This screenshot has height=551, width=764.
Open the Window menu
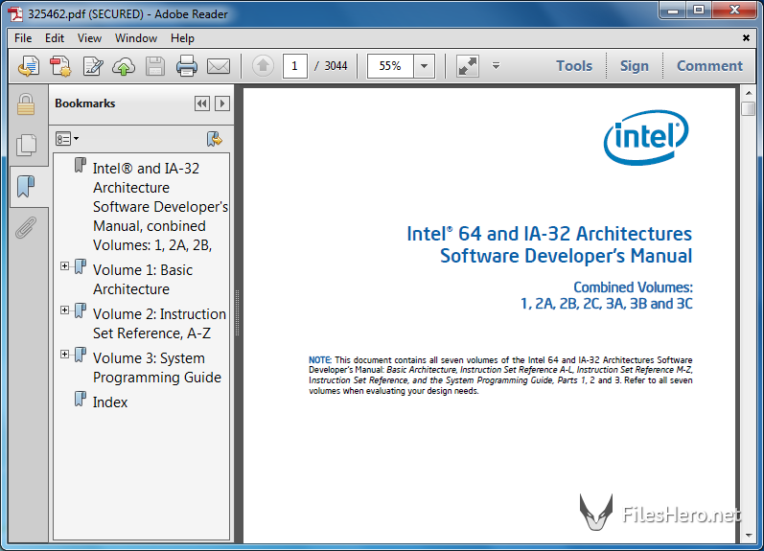[136, 38]
